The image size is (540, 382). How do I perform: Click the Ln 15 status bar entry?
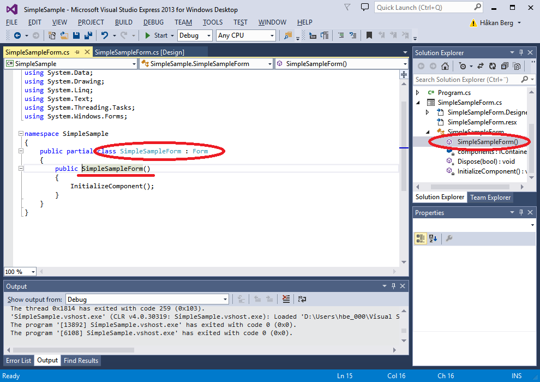coord(345,376)
